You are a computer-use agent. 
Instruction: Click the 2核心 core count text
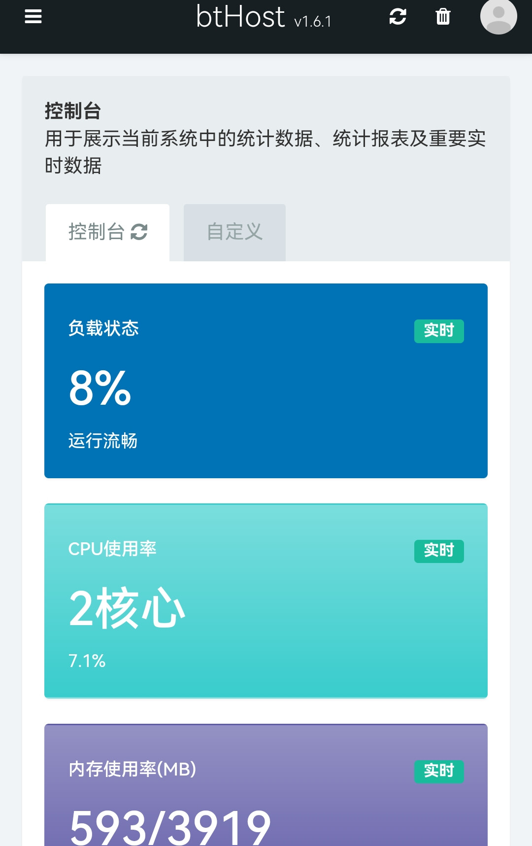point(127,608)
